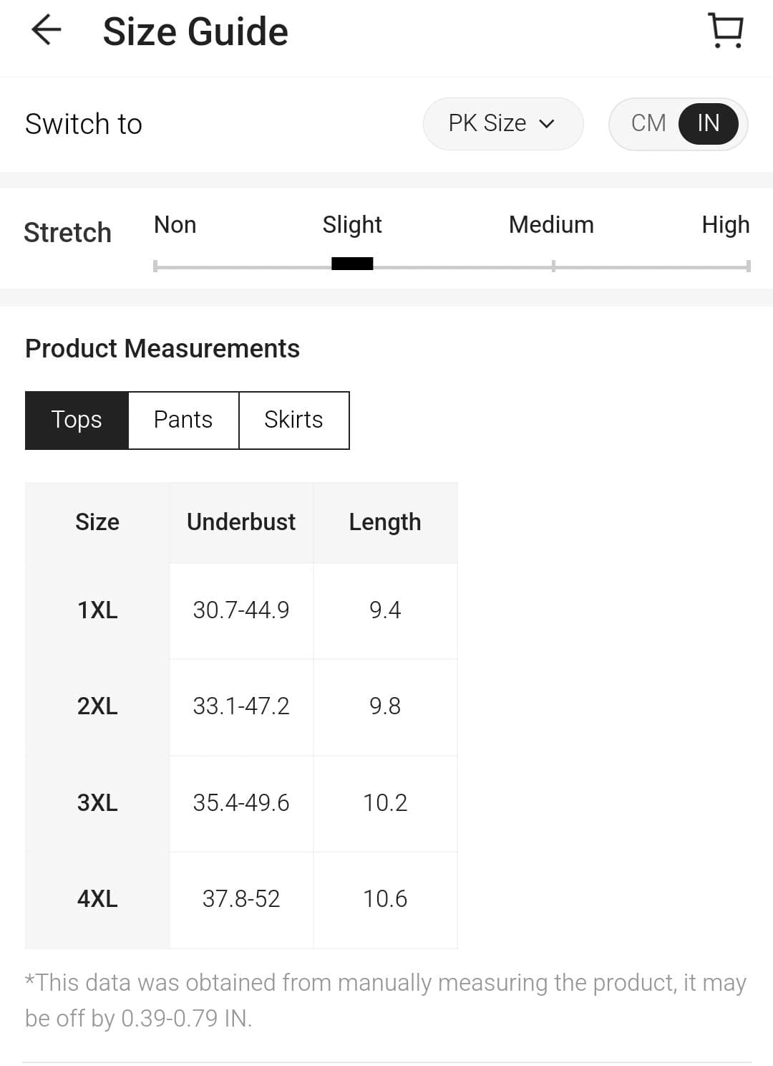Select the 3XL size row
The width and height of the screenshot is (773, 1066).
[x=97, y=803]
